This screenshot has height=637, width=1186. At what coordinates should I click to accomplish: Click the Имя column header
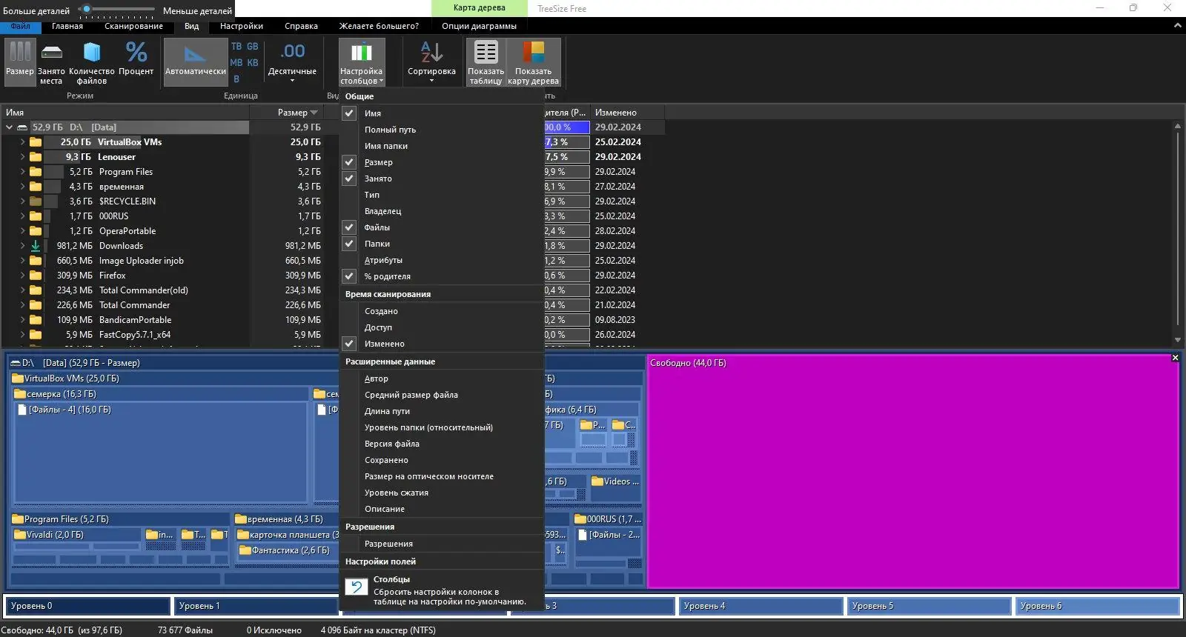125,113
